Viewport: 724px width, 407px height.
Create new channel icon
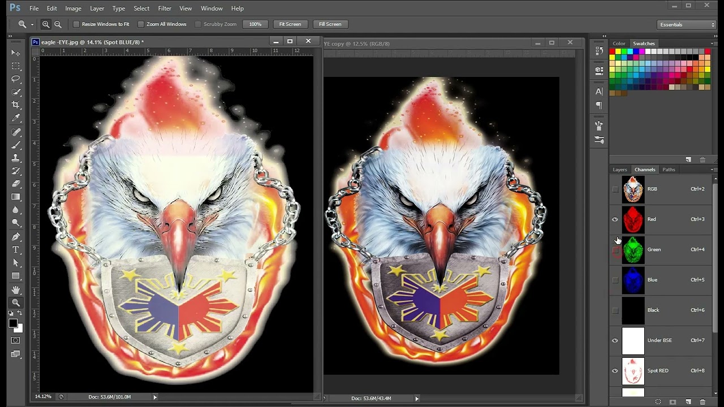688,402
